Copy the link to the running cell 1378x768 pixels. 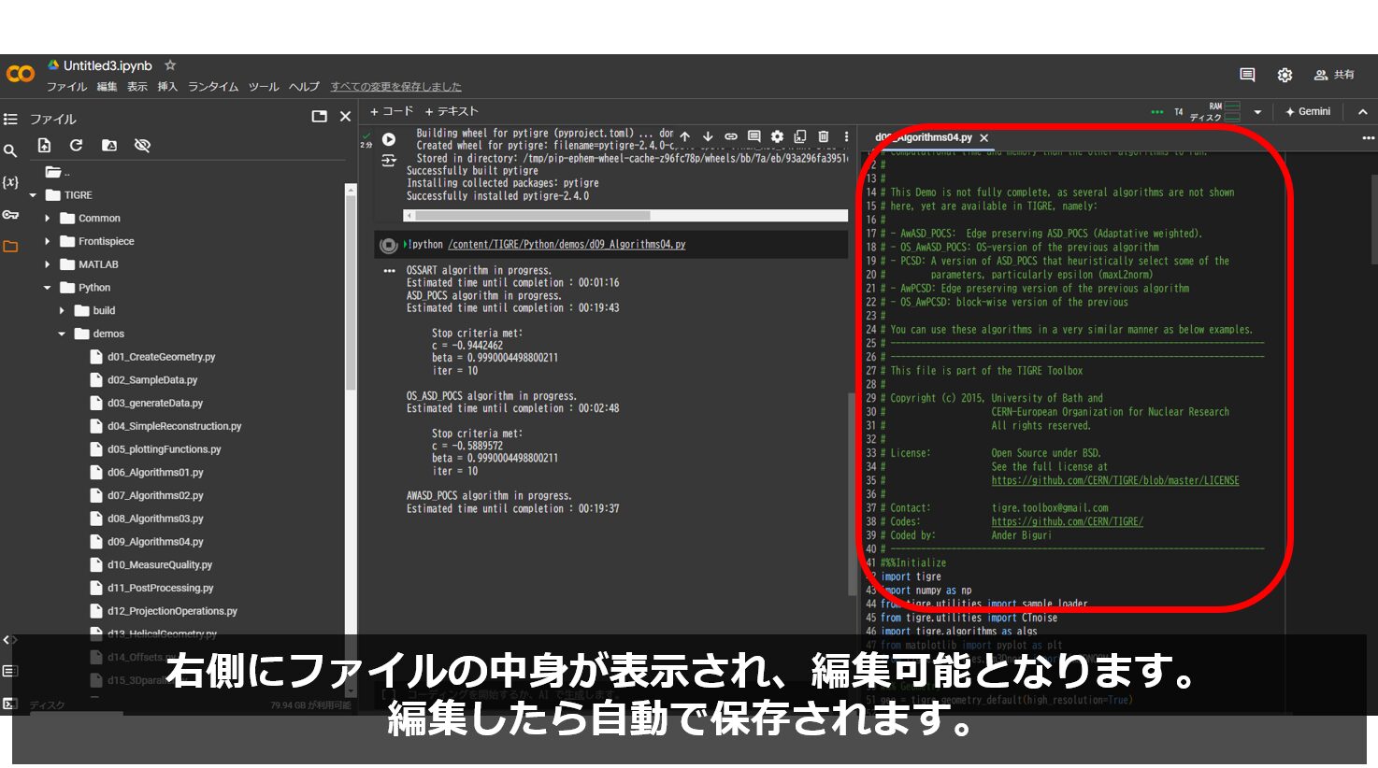[x=731, y=135]
